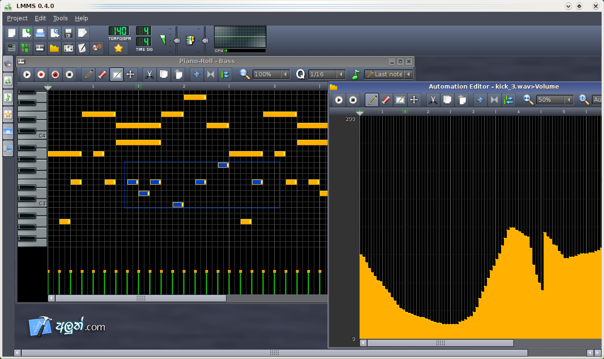Open the Piano-Roll zoom level dropdown
The width and height of the screenshot is (604, 359).
pos(271,74)
